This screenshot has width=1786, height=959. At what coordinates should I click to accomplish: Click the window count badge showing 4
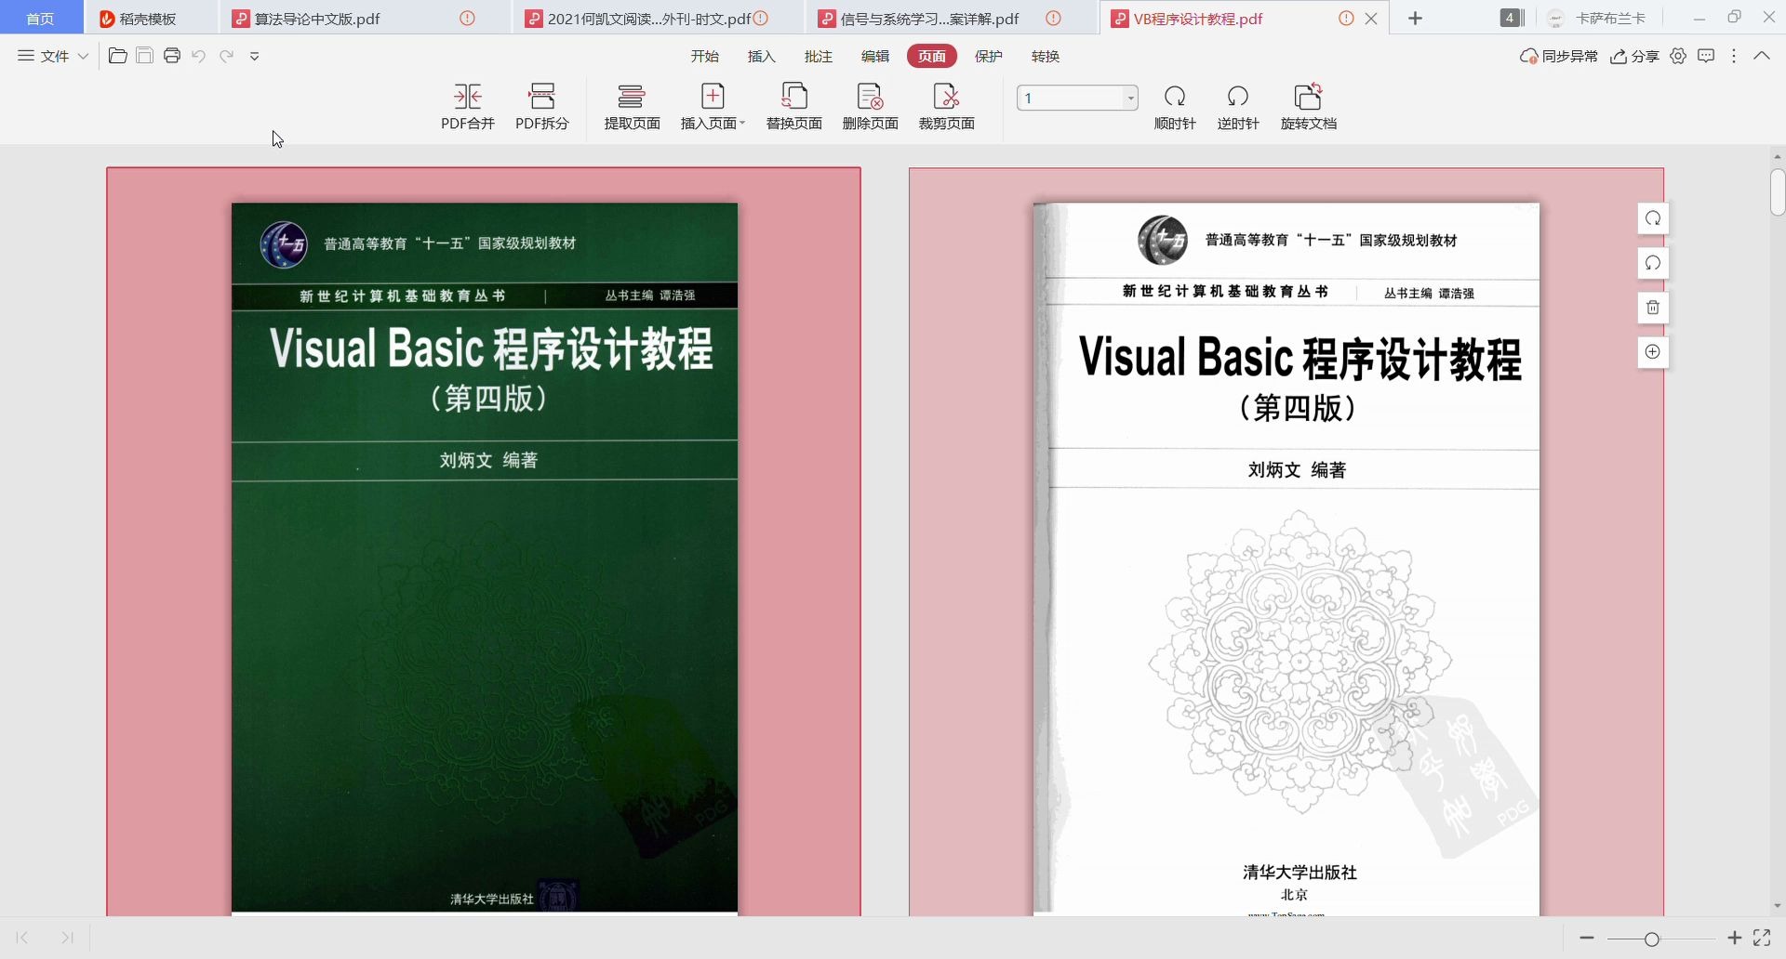pos(1512,18)
